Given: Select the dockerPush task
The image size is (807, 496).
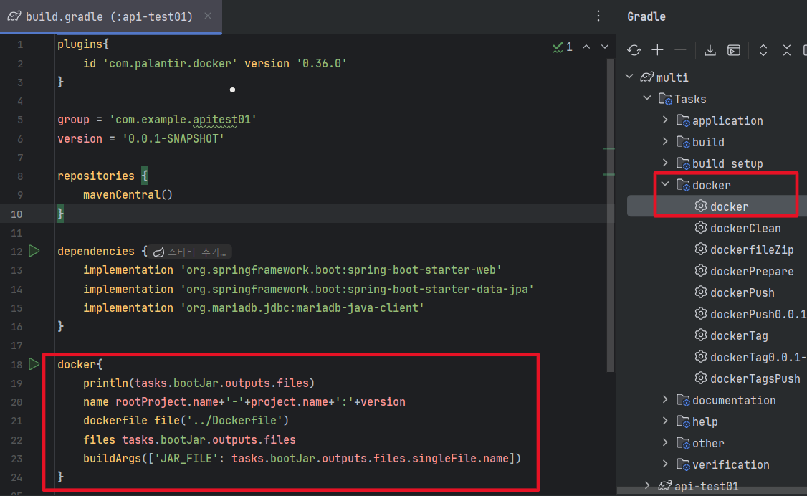Looking at the screenshot, I should (x=742, y=292).
